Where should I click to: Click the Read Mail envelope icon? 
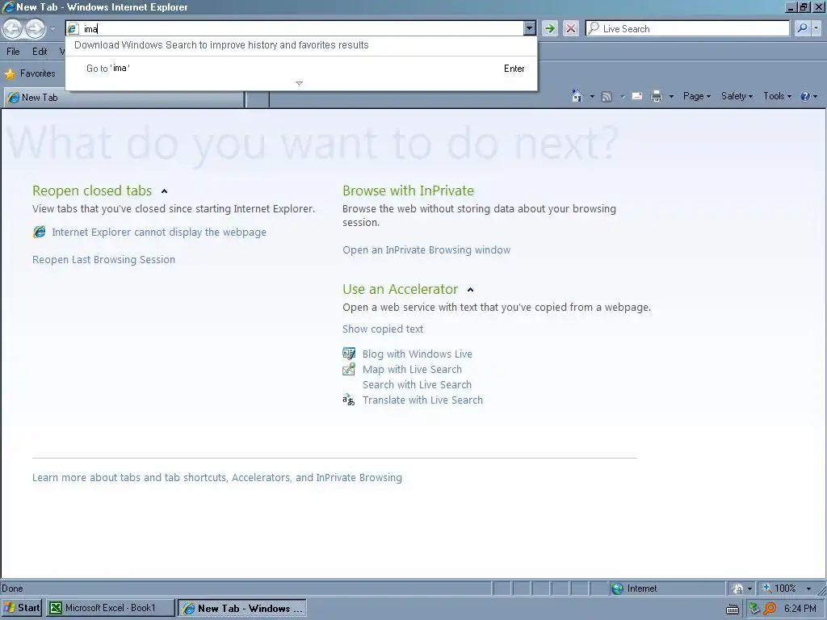click(x=637, y=96)
